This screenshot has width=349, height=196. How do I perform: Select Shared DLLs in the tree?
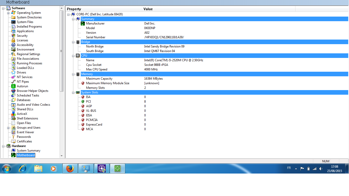coord(25,109)
